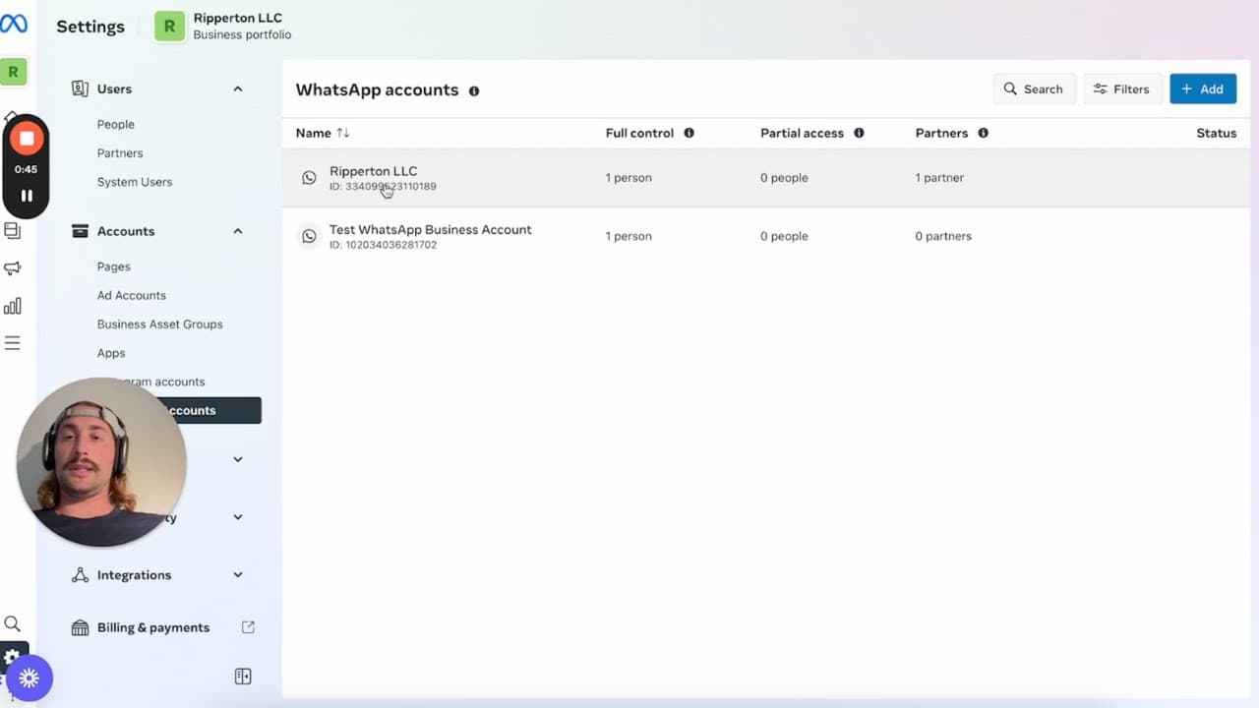Click "0 people" in Test WhatsApp Business Account row
The image size is (1259, 708).
(784, 236)
